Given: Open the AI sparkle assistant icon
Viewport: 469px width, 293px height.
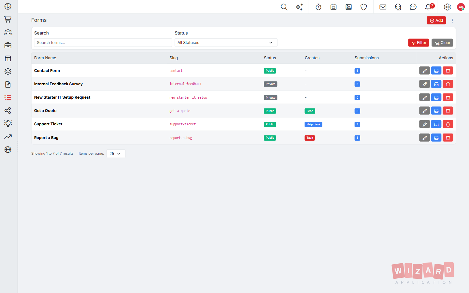Looking at the screenshot, I should point(299,7).
